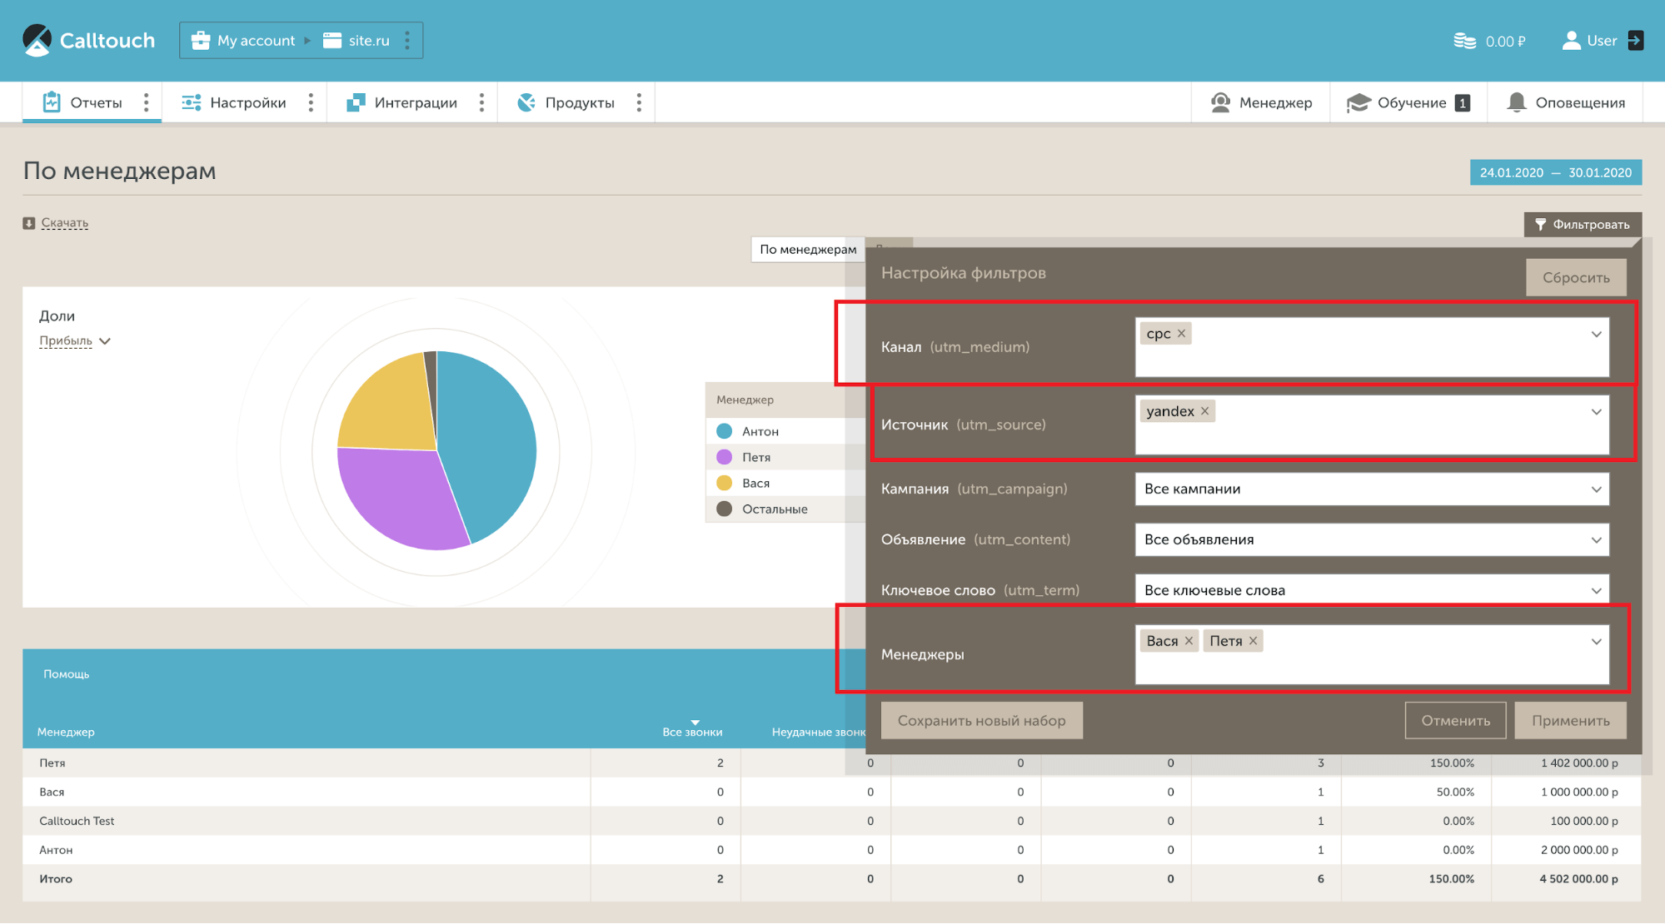Click the Скачать link
Screen dimensions: 1665x924
[65, 223]
